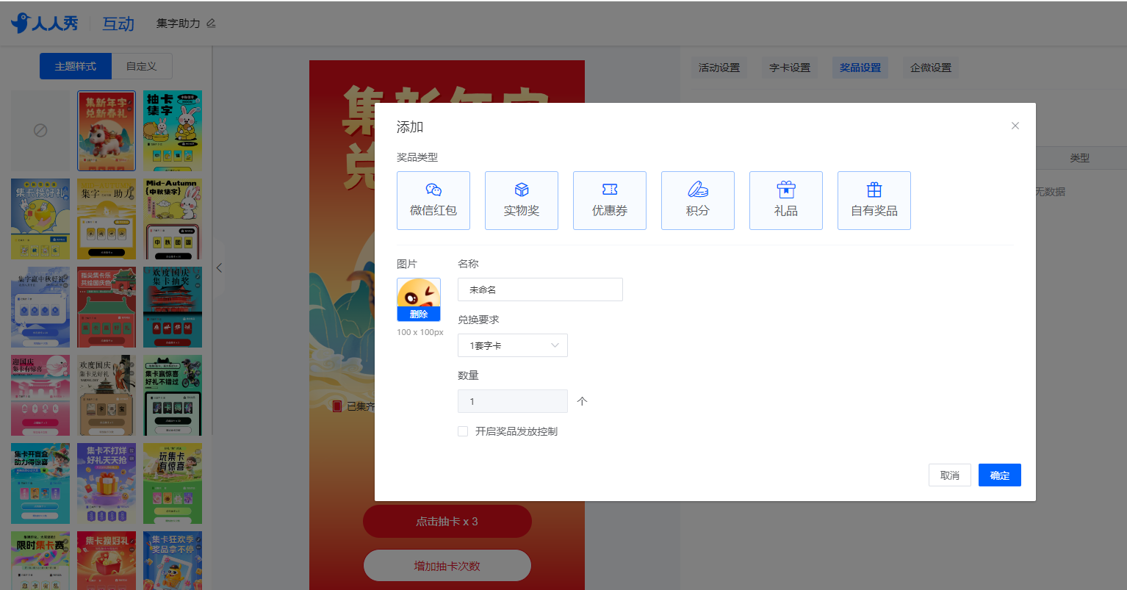Select the 自有奖品 prize type
The height and width of the screenshot is (590, 1127).
tap(874, 201)
